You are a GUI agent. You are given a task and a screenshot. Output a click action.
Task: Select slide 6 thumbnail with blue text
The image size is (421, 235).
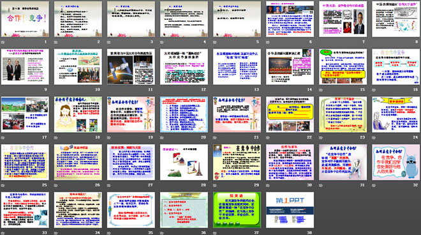pyautogui.click(x=290, y=19)
